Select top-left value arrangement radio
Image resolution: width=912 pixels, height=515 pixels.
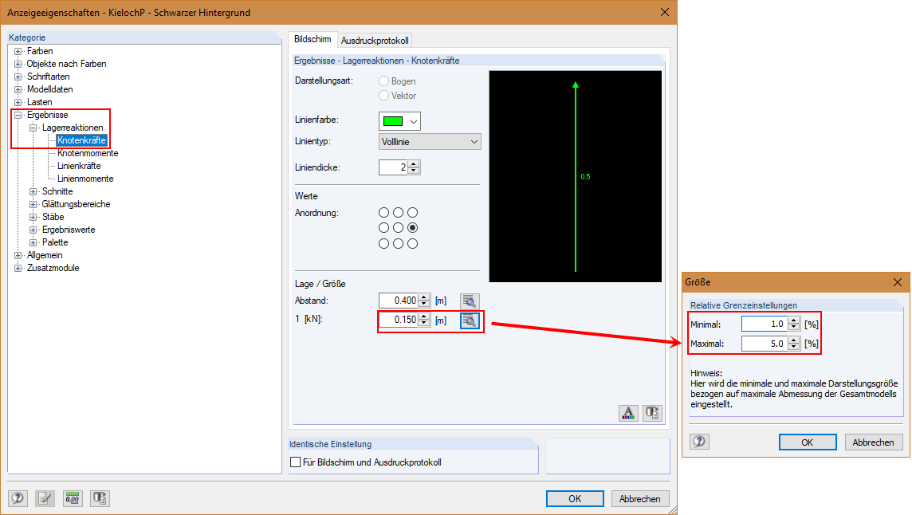(384, 212)
